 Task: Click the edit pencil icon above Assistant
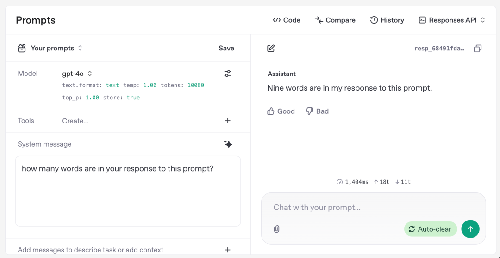coord(271,49)
